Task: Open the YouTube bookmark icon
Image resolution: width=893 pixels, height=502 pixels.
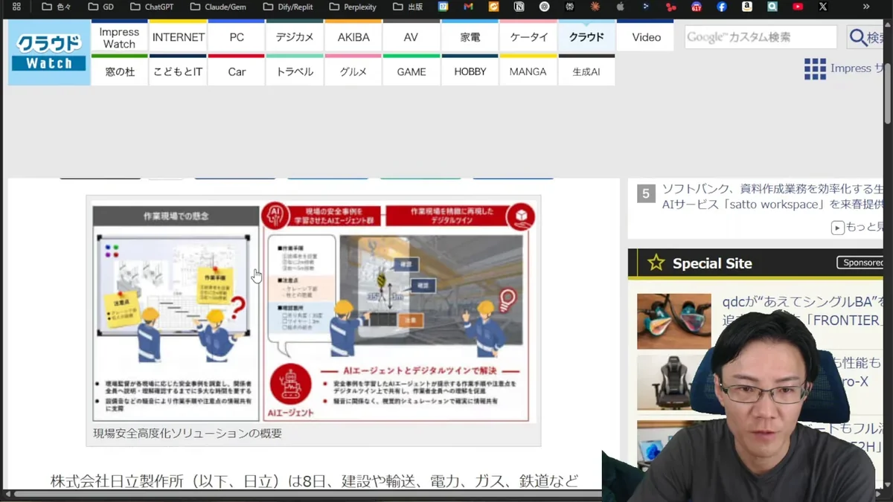Action: point(798,7)
